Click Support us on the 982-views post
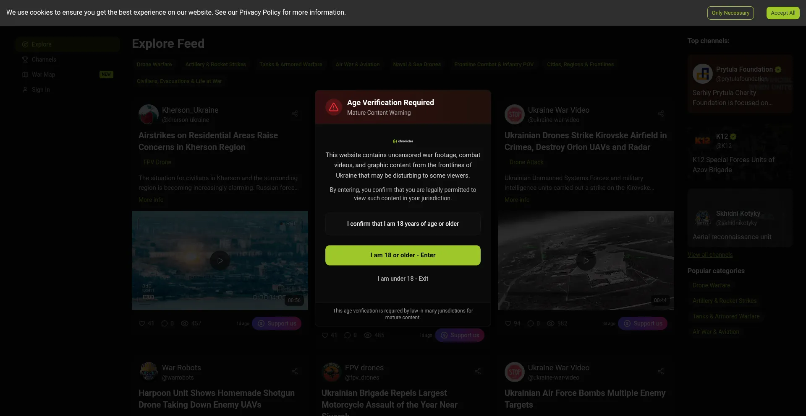 pyautogui.click(x=643, y=323)
